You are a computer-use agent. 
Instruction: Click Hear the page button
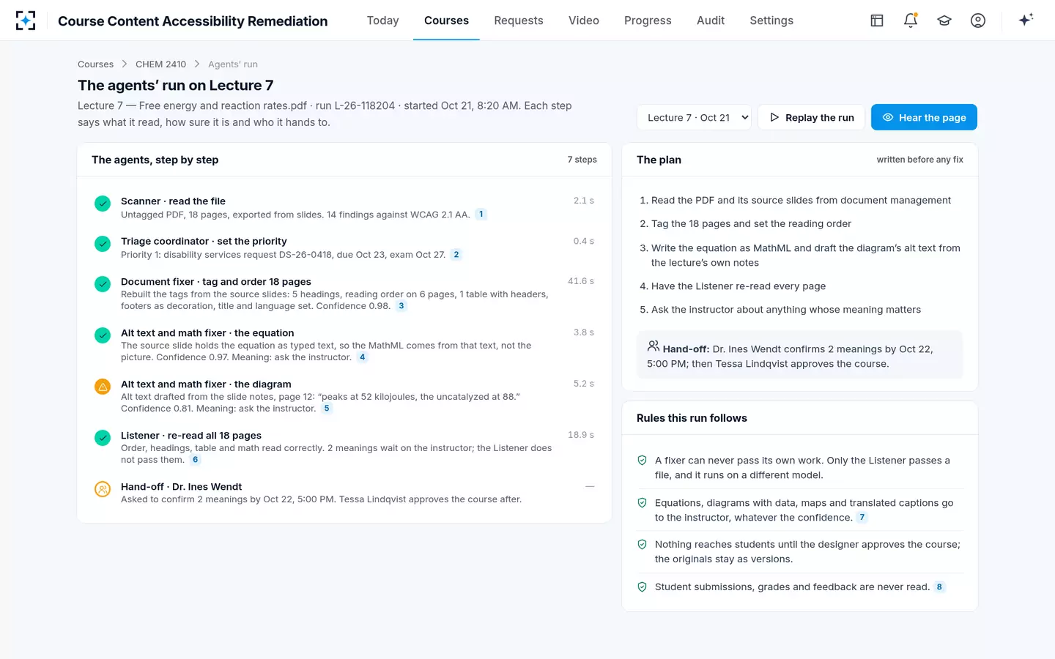coord(924,117)
